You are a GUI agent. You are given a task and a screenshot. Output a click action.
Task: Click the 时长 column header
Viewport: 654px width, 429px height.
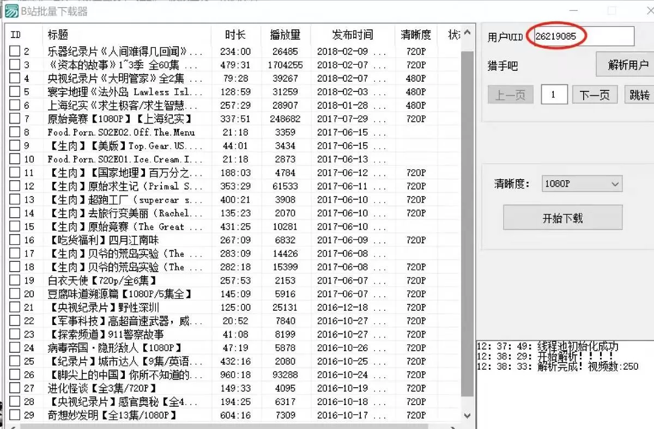(x=235, y=34)
